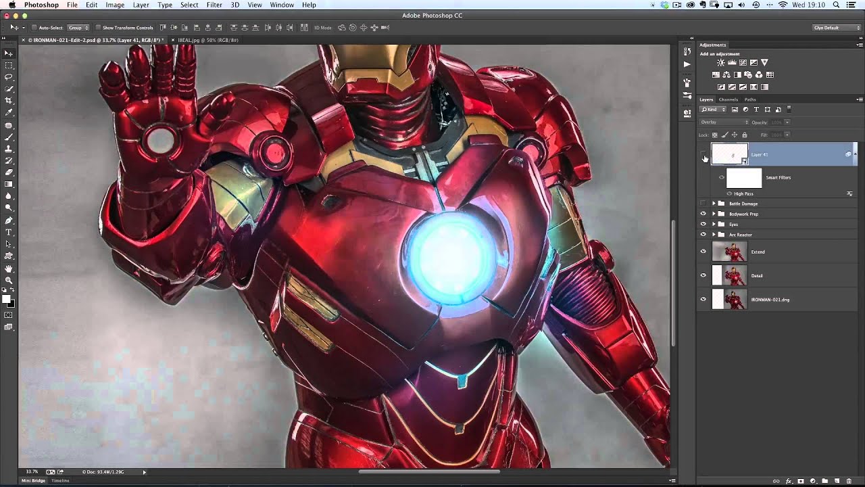
Task: Enable Show Transform Controls checkbox
Action: tap(97, 28)
